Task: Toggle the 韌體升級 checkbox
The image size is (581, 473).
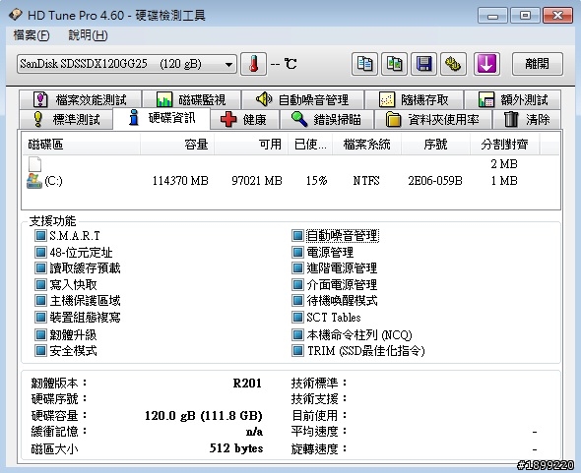Action: click(x=40, y=334)
